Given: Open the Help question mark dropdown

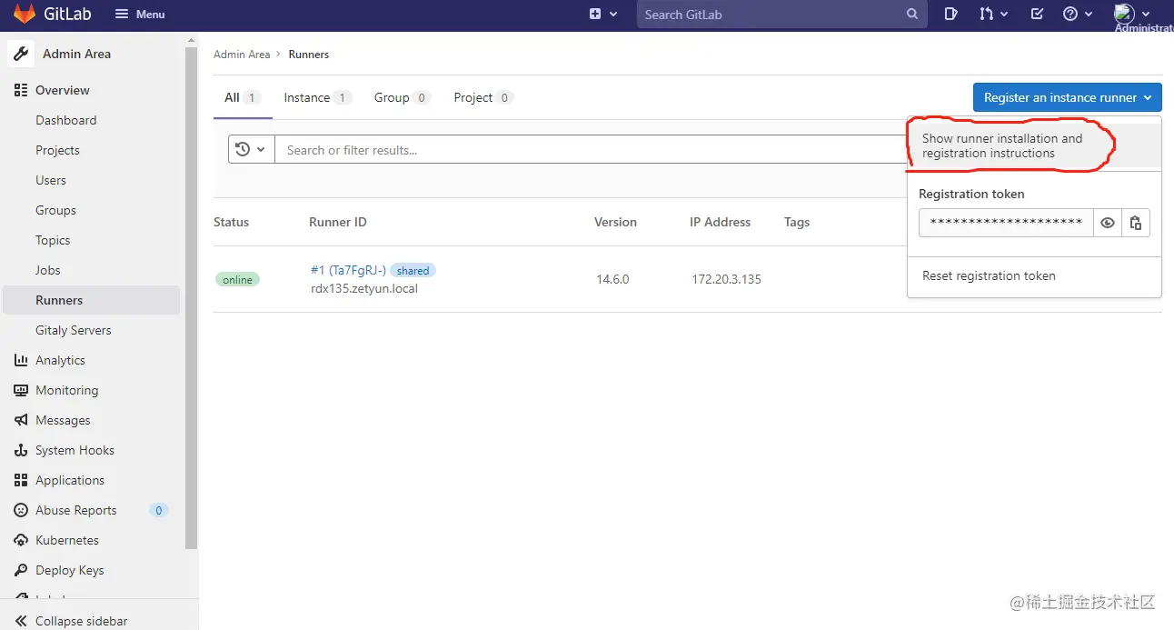Looking at the screenshot, I should [x=1077, y=14].
